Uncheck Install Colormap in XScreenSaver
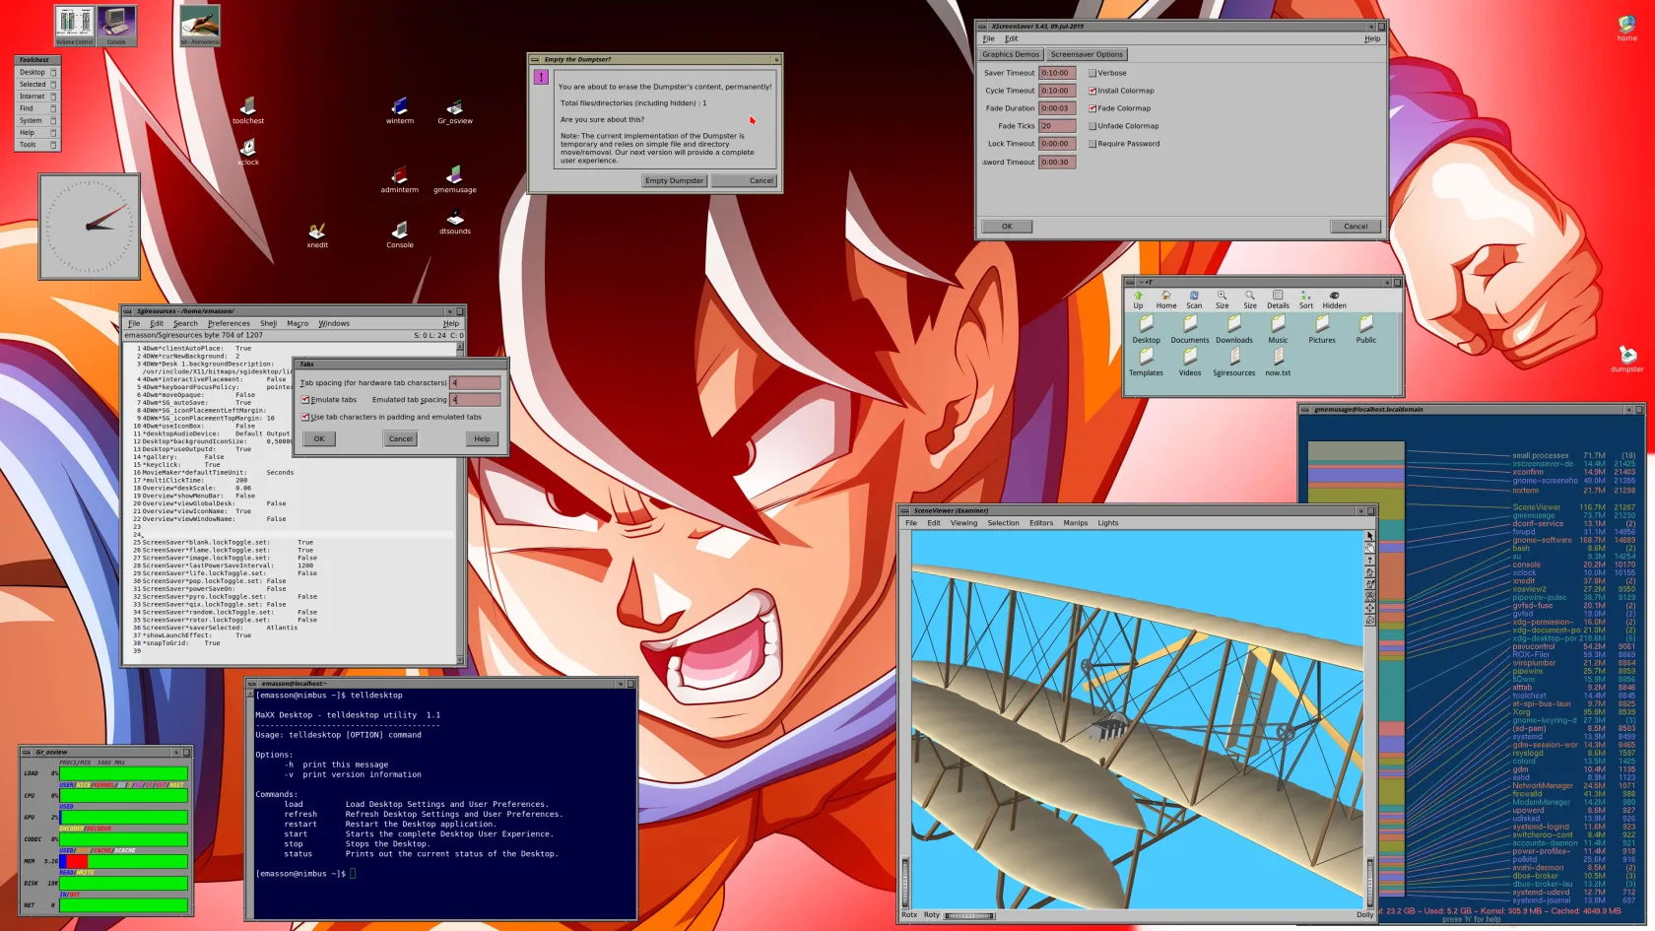This screenshot has width=1655, height=931. coord(1092,90)
